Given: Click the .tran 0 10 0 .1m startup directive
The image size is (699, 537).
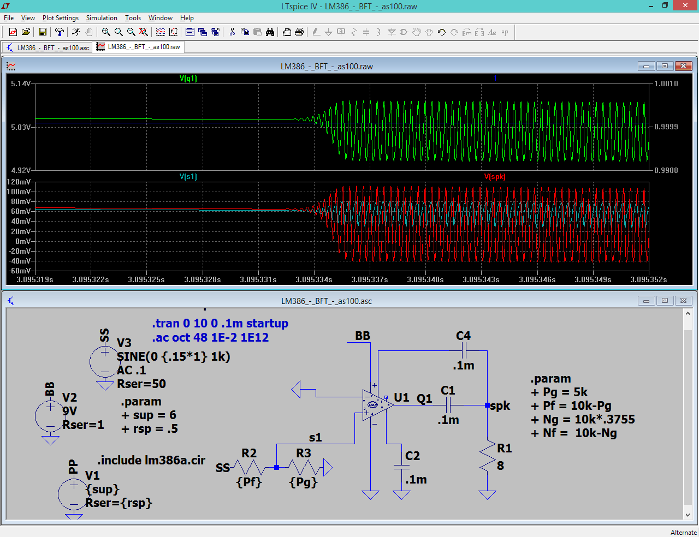Looking at the screenshot, I should (x=220, y=323).
